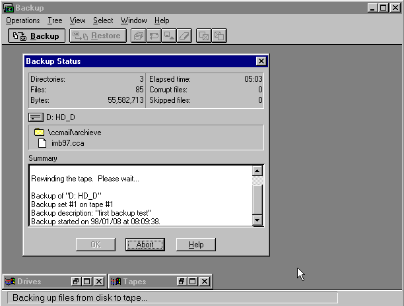The image size is (404, 306).
Task: Click the Erase Tape toolbar icon
Action: (x=184, y=36)
